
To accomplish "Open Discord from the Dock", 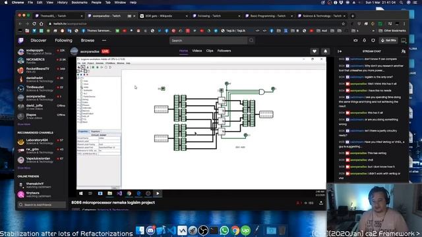I will [x=150, y=230].
